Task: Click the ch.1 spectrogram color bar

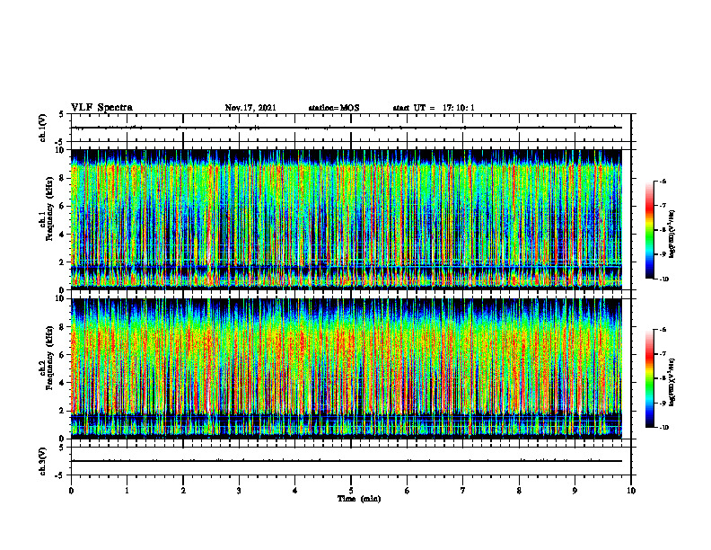Action: 650,230
